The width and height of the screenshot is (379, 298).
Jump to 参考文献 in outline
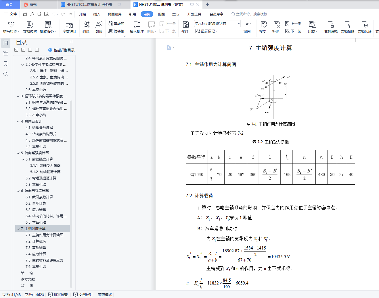pyautogui.click(x=28, y=279)
